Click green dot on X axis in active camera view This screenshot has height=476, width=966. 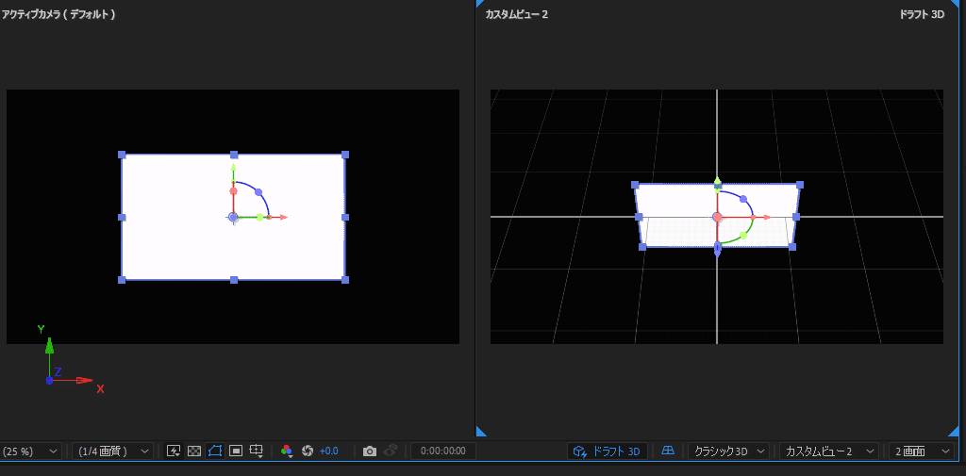coord(260,218)
